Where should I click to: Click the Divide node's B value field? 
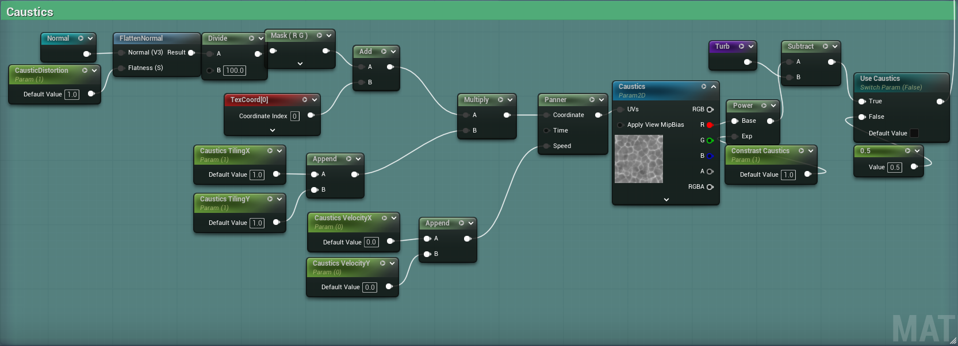coord(235,71)
